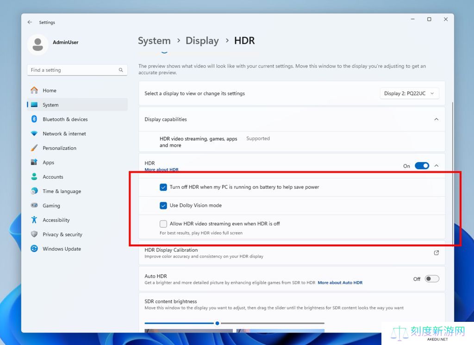Open Network & internet settings
The width and height of the screenshot is (474, 345).
coord(77,133)
